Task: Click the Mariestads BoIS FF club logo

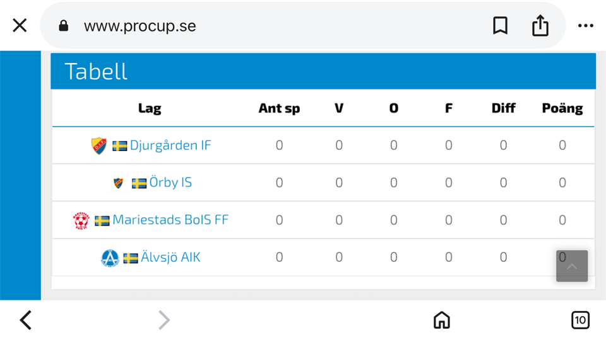Action: coord(81,220)
